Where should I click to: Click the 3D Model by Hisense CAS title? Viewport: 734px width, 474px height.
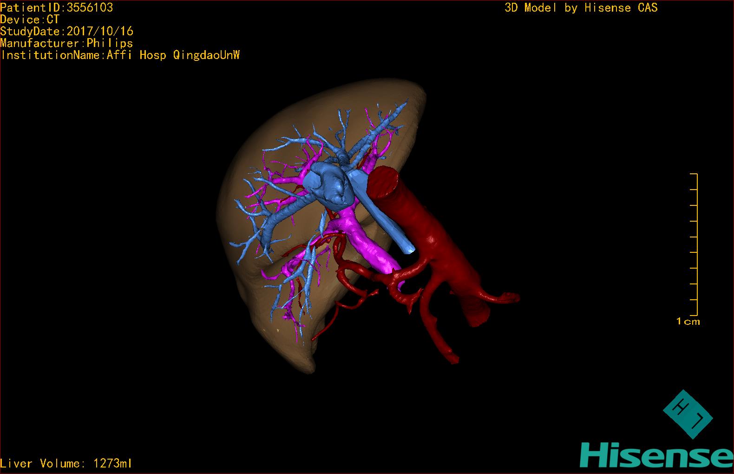(581, 7)
